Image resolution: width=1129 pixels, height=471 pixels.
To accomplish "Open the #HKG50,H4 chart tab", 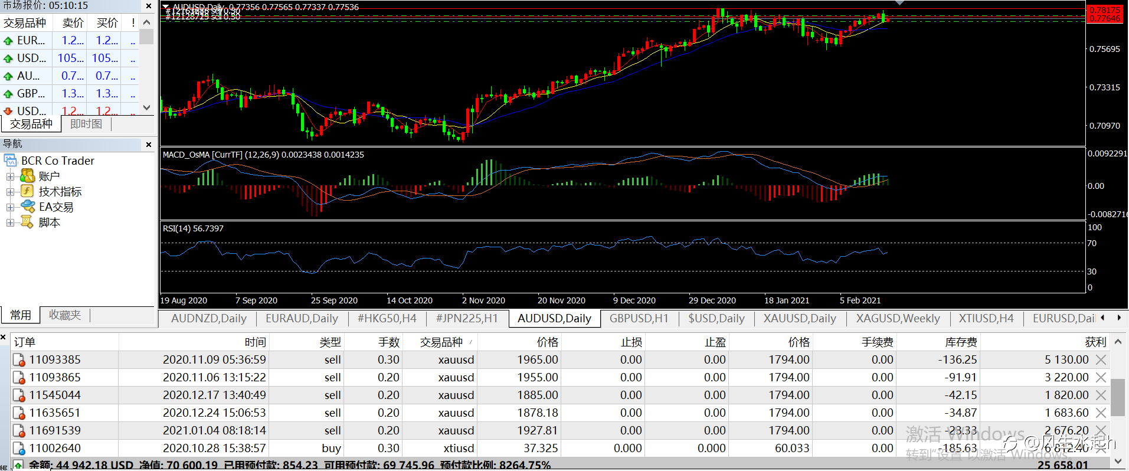I will 387,318.
